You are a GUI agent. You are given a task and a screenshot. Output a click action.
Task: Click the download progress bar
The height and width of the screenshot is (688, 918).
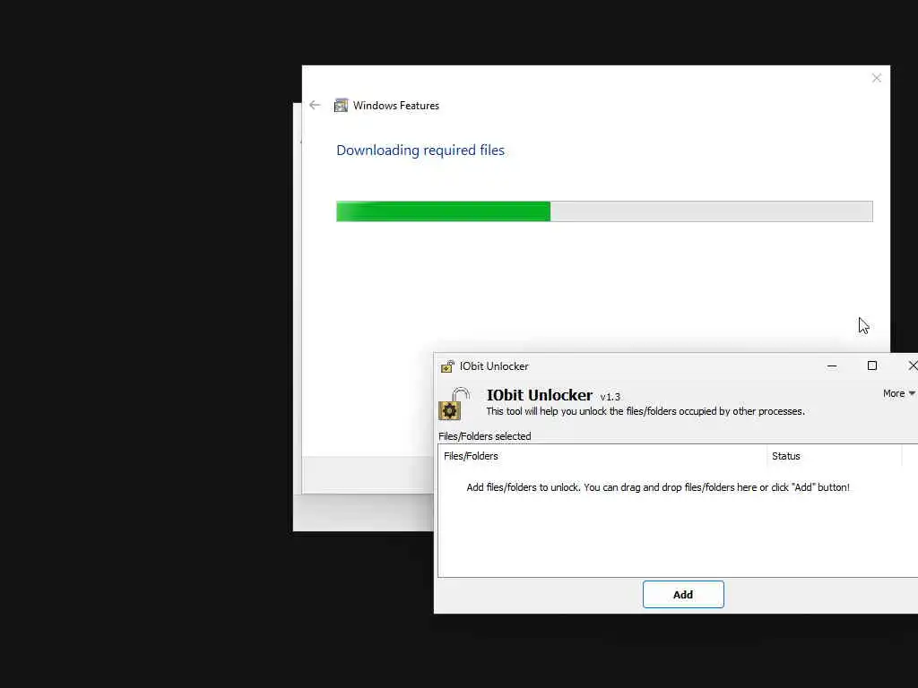point(604,211)
